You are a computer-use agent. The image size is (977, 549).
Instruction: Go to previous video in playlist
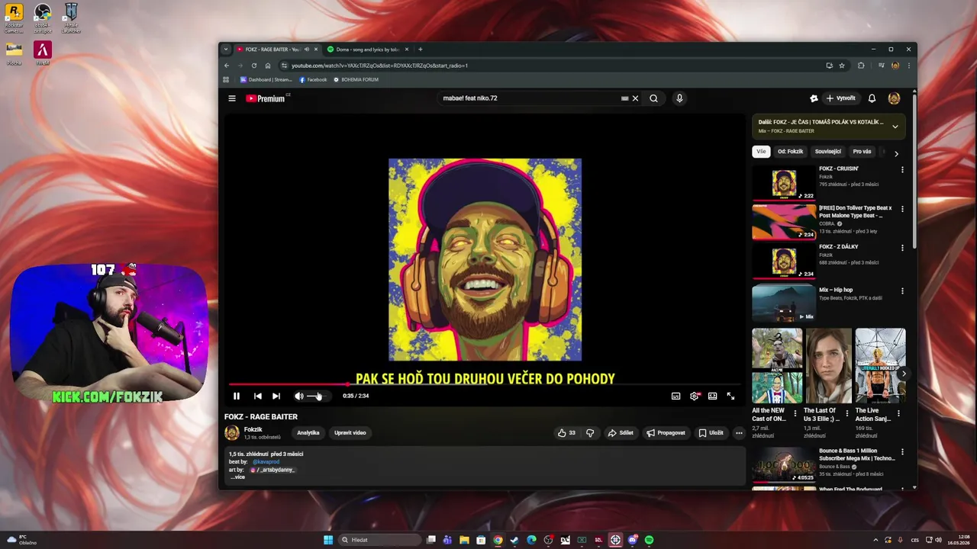(x=257, y=396)
